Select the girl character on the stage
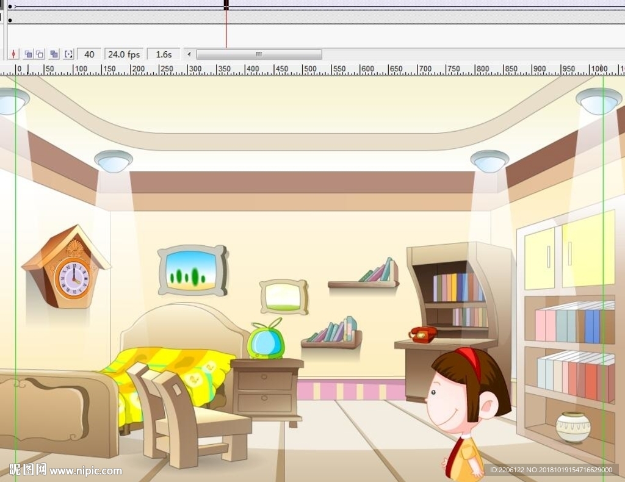This screenshot has height=482, width=625. pos(468,414)
